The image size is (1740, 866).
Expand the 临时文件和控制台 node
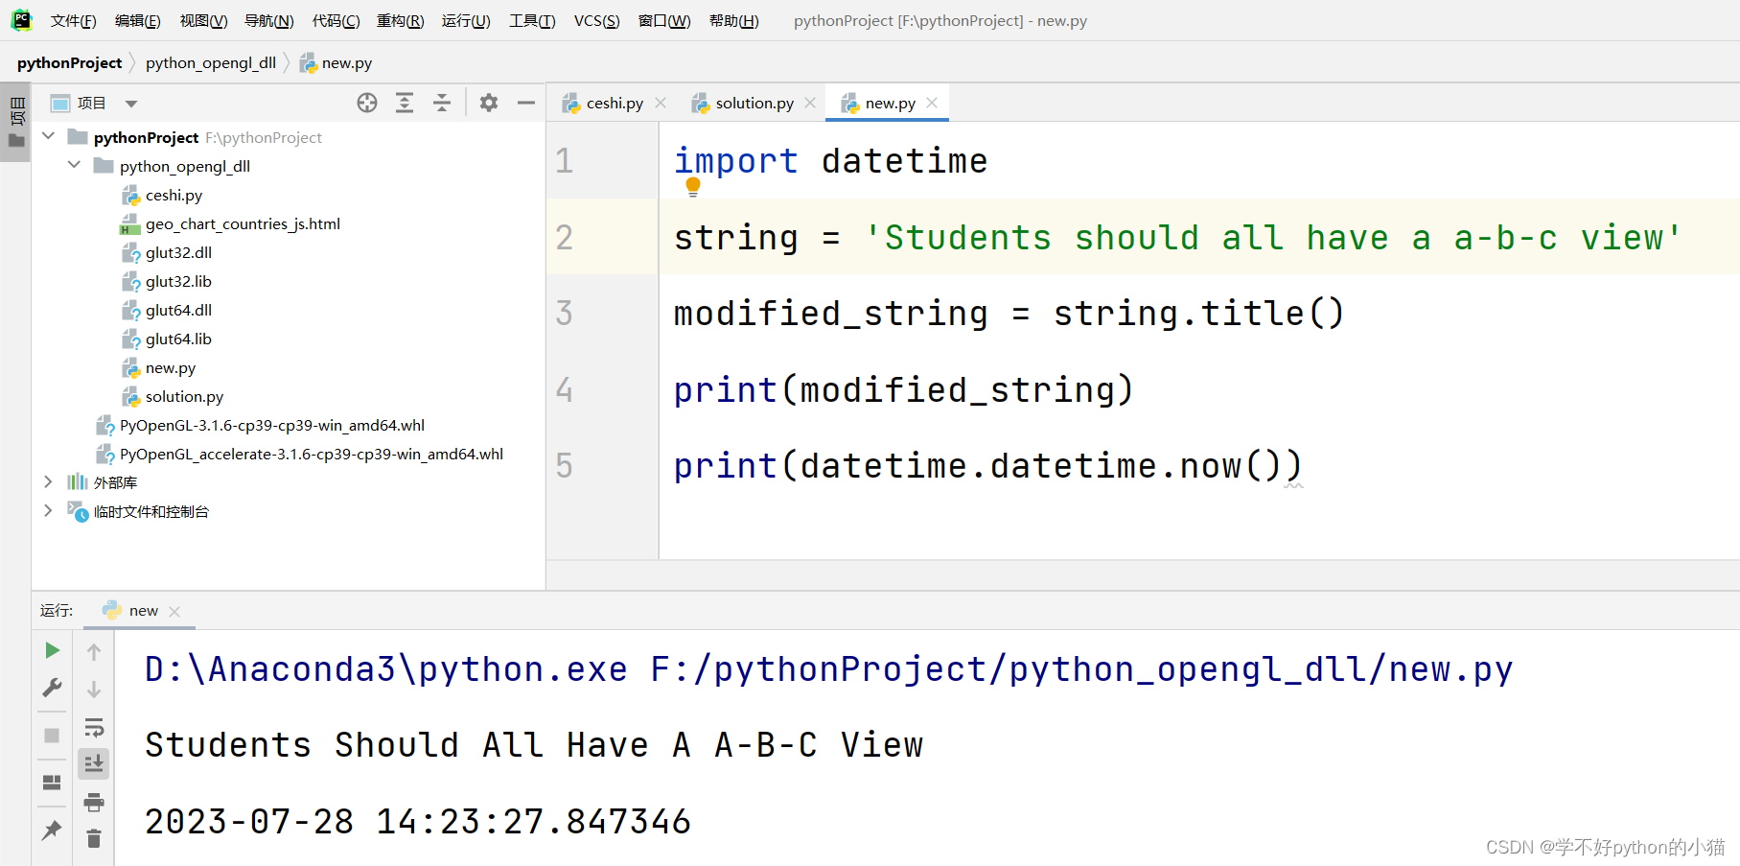48,511
